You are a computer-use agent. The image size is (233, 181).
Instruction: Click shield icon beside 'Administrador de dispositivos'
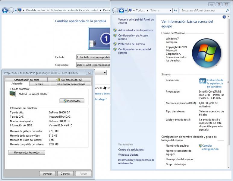tap(115, 30)
